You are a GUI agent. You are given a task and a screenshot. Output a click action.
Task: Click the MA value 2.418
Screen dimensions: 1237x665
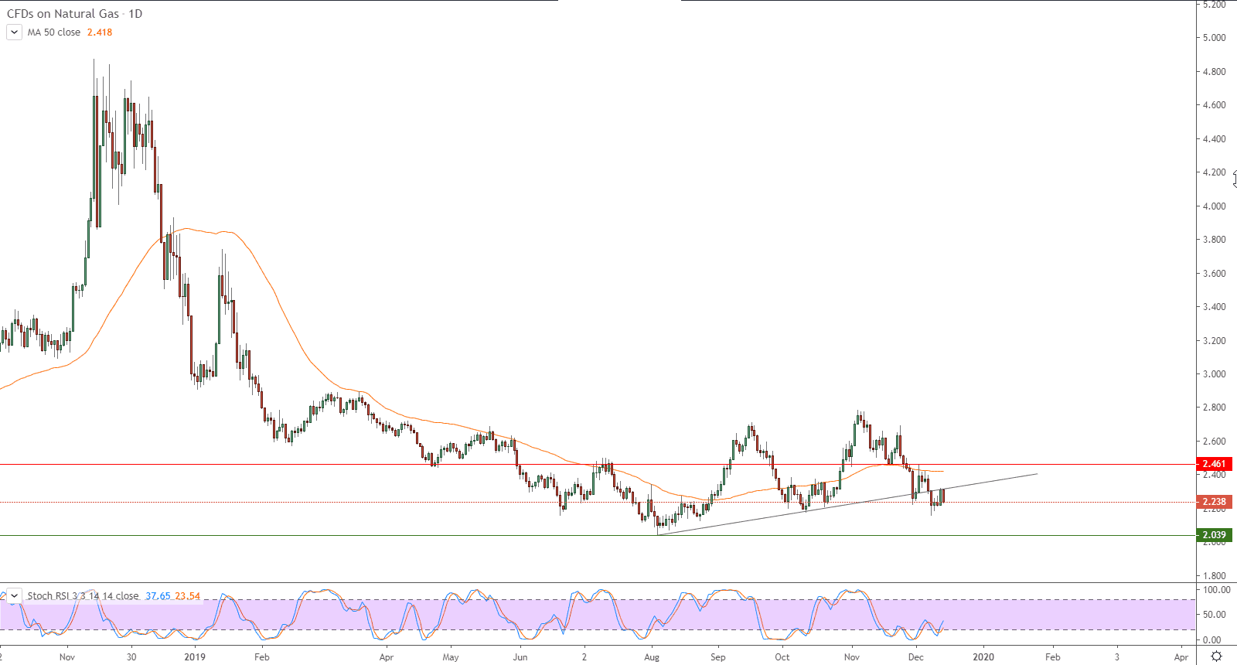[100, 32]
